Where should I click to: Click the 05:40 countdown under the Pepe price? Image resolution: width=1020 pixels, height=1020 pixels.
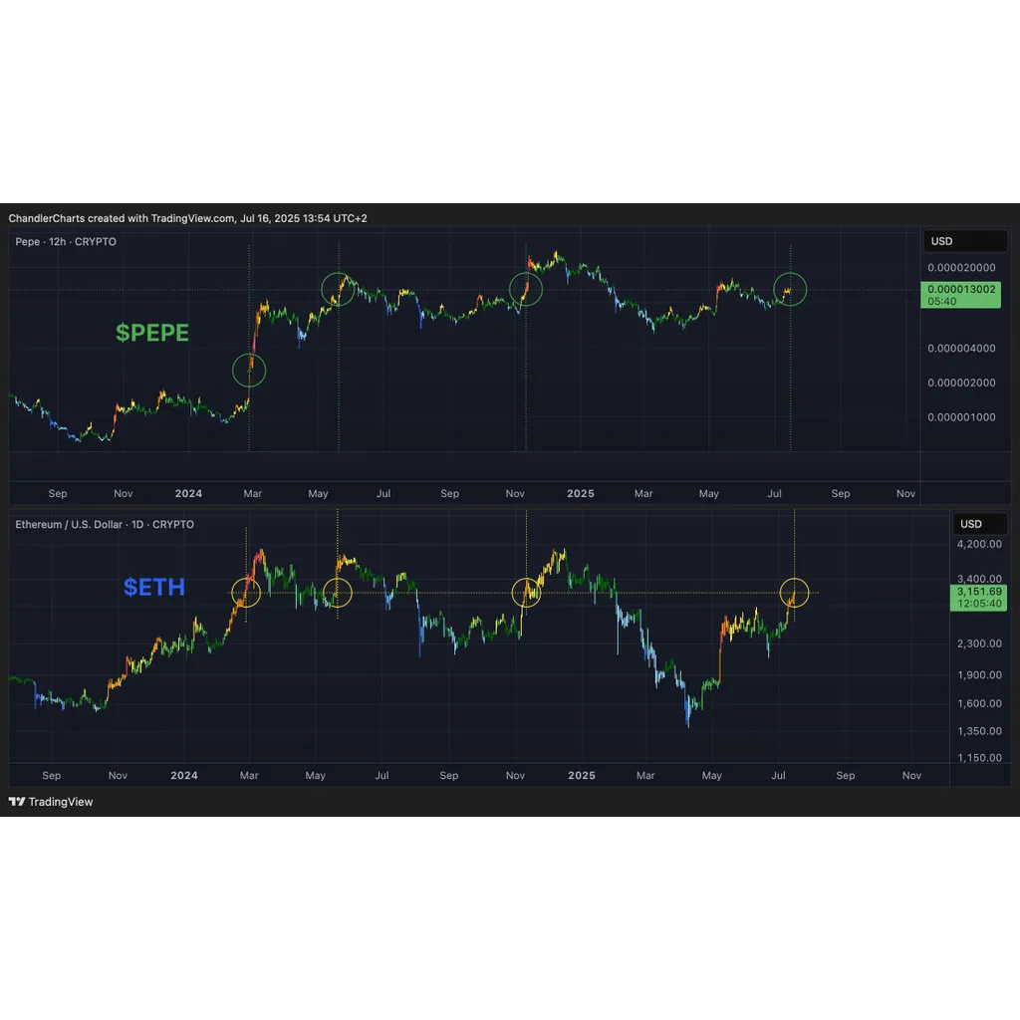942,301
